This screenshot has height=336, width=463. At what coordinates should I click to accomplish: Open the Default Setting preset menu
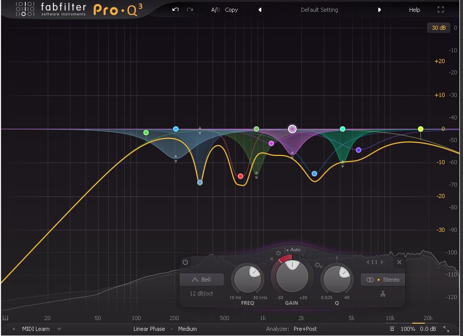tap(319, 10)
